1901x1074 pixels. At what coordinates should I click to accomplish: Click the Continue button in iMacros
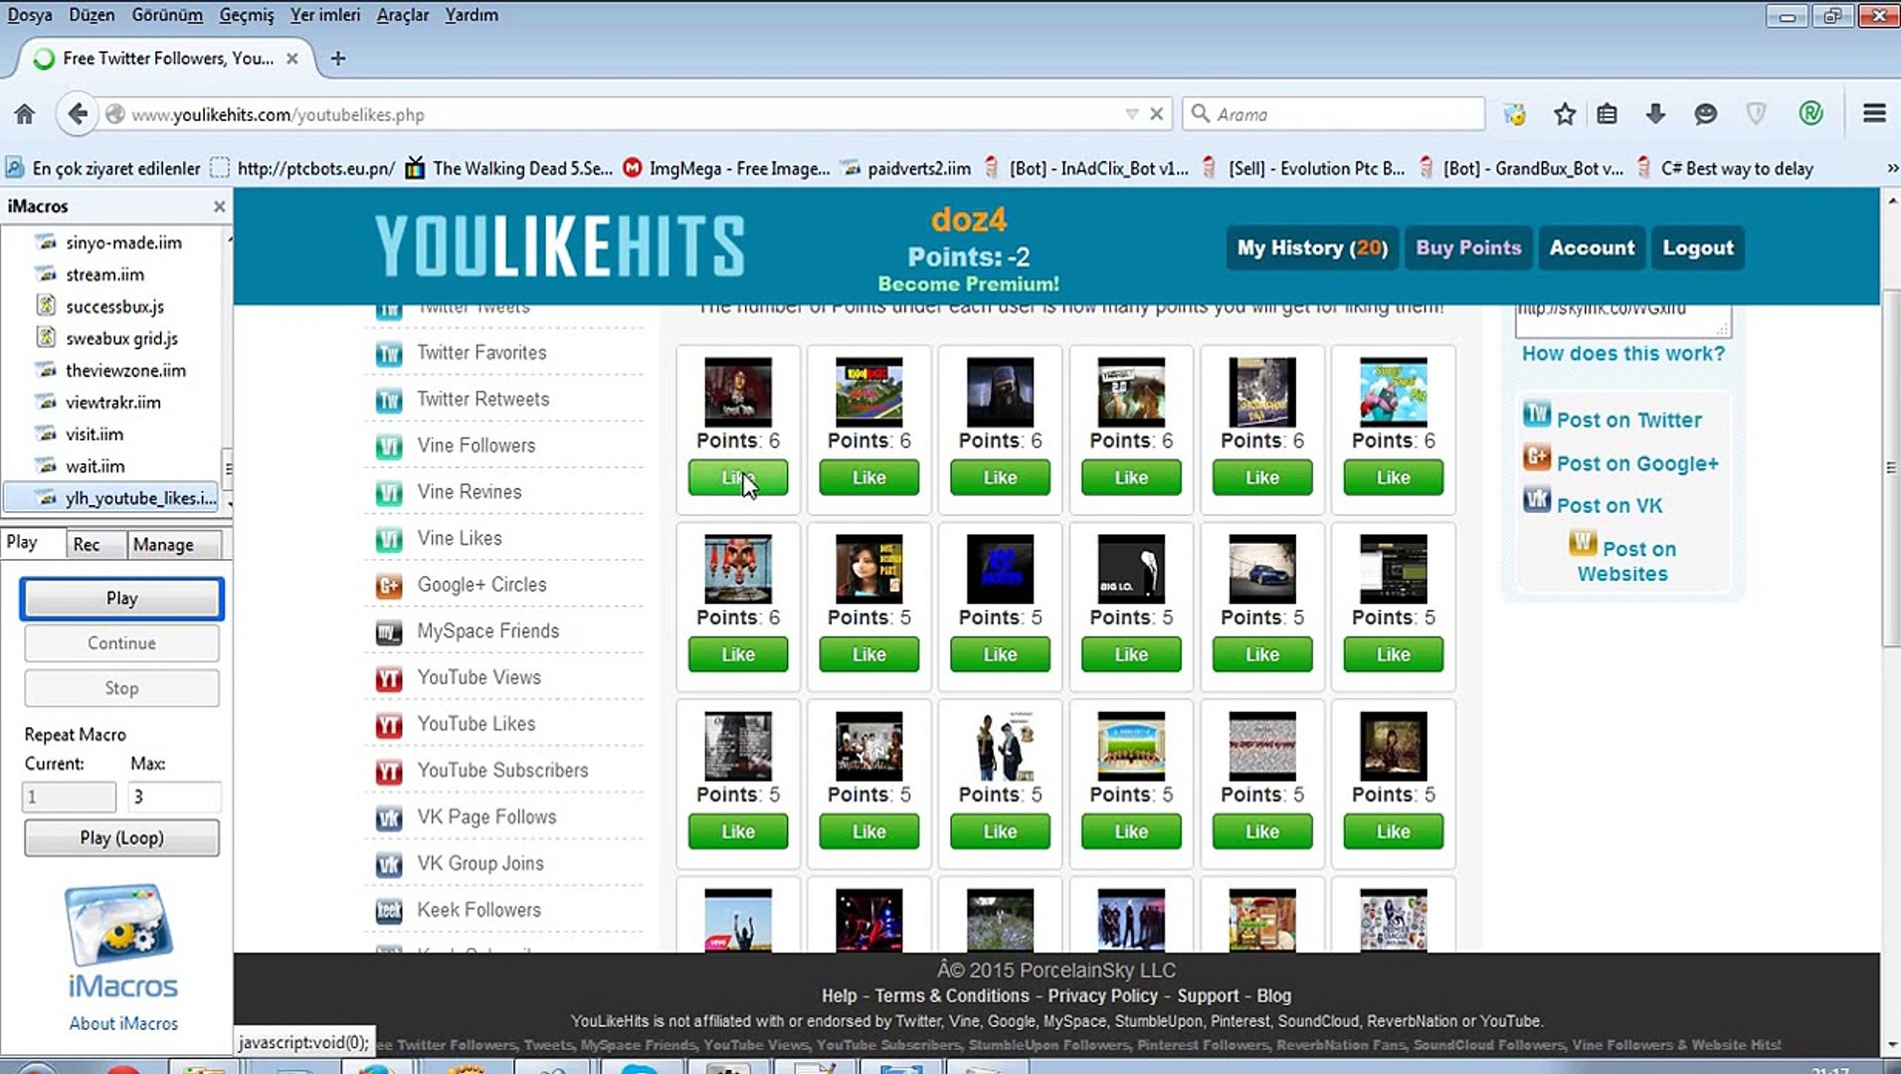pos(121,643)
